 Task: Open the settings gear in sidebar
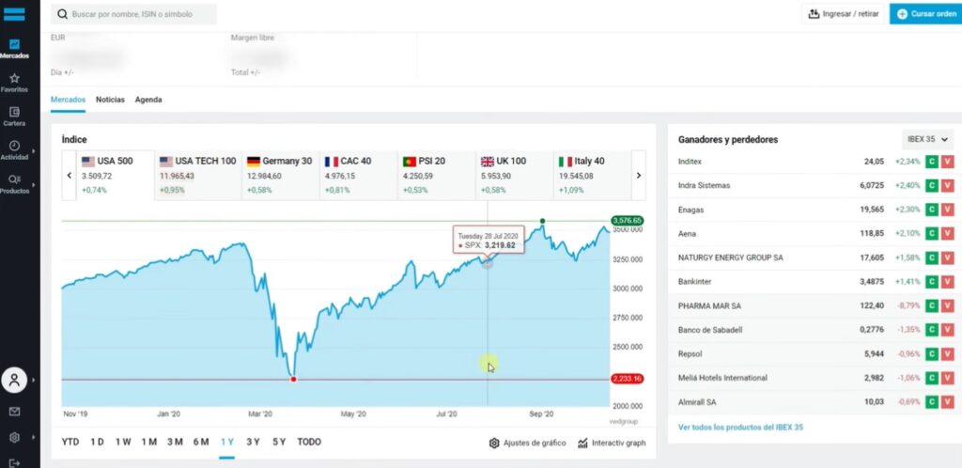[x=14, y=437]
